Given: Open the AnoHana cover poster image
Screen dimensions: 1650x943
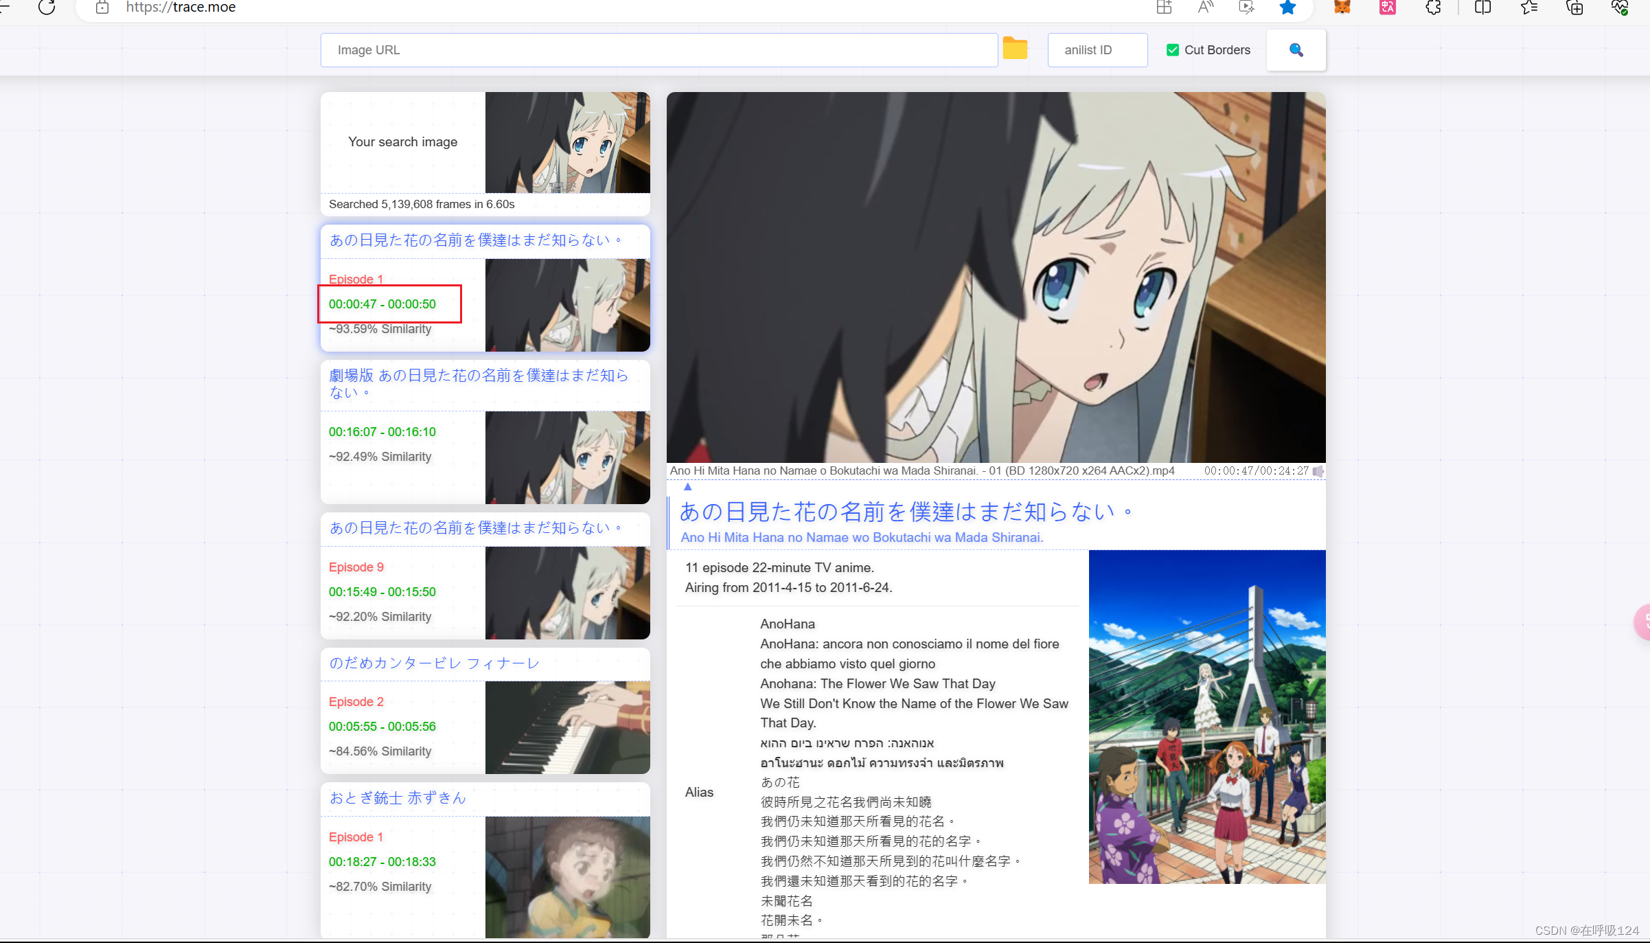Looking at the screenshot, I should click(x=1206, y=716).
